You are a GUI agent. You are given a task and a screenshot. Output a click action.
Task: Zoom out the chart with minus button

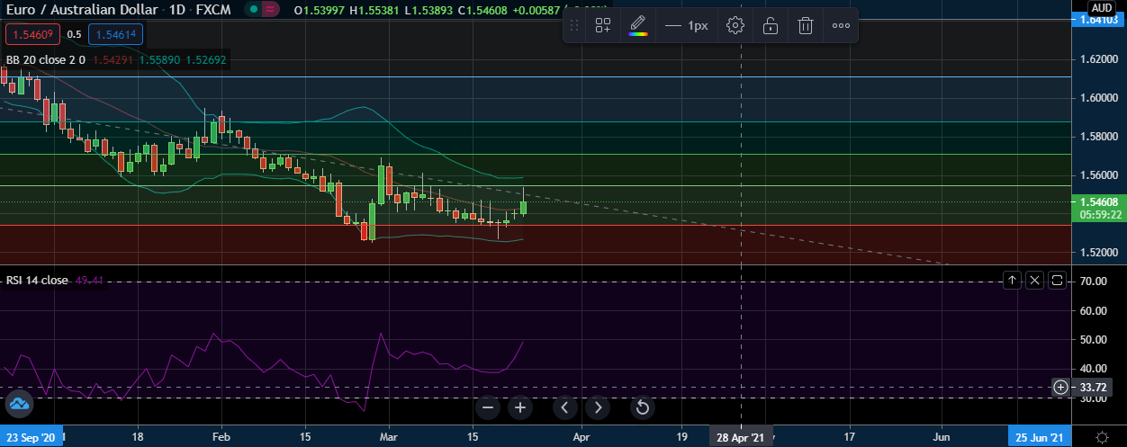488,407
